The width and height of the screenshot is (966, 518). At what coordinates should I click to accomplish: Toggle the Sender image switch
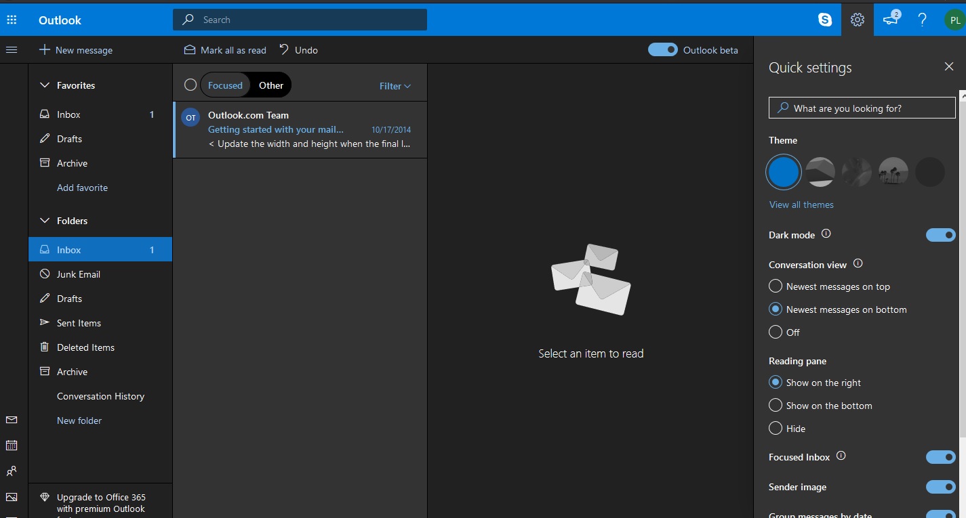[x=941, y=487]
